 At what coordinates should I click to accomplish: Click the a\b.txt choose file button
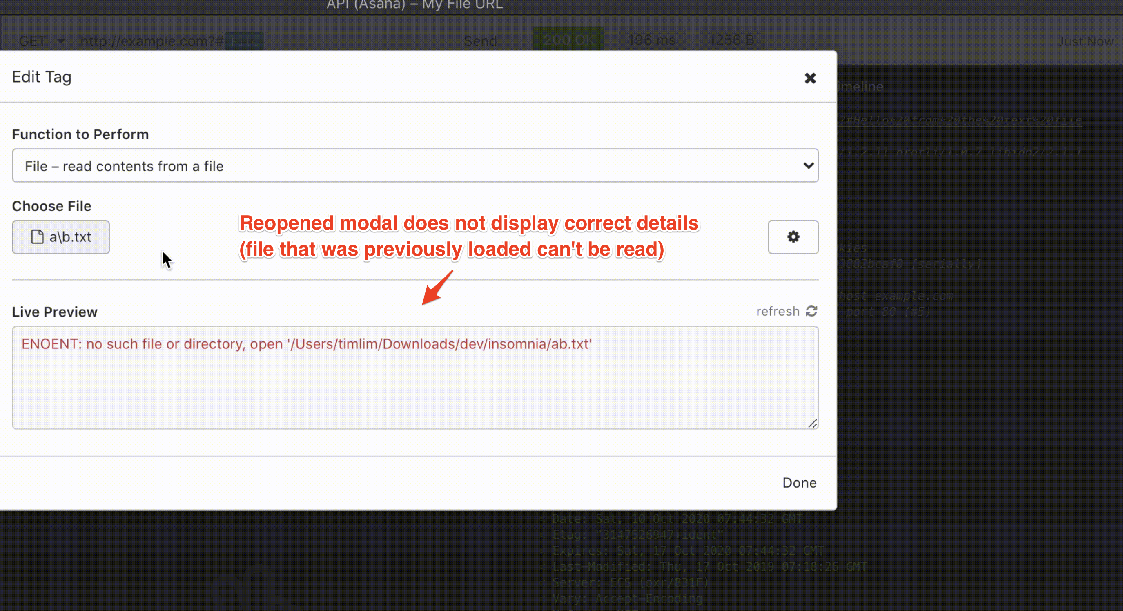click(61, 237)
